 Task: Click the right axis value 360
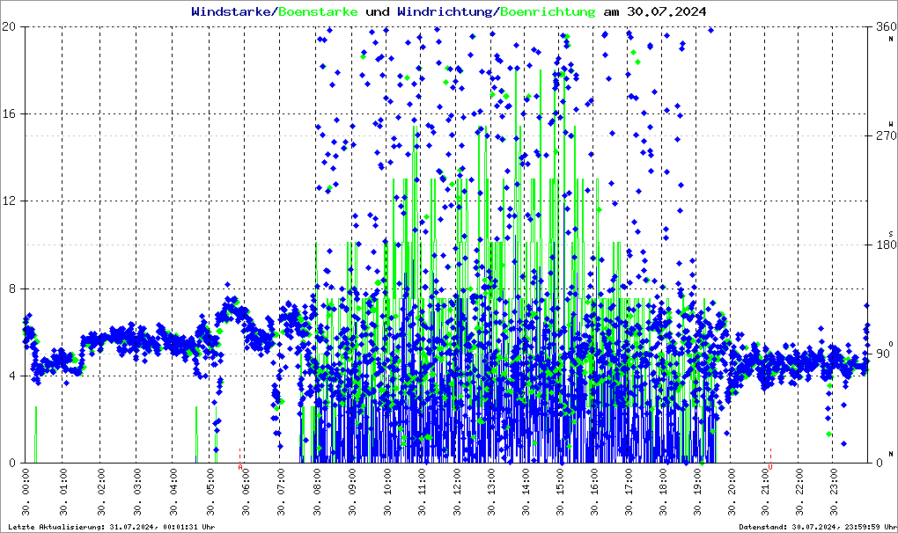886,27
